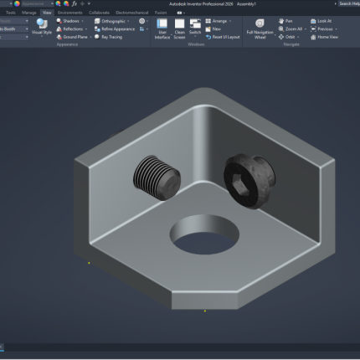Select the View ribbon tab
This screenshot has width=360, height=360.
(47, 13)
